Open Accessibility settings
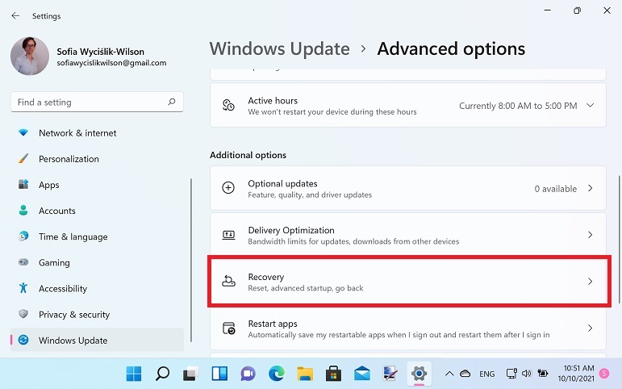 tap(97, 289)
